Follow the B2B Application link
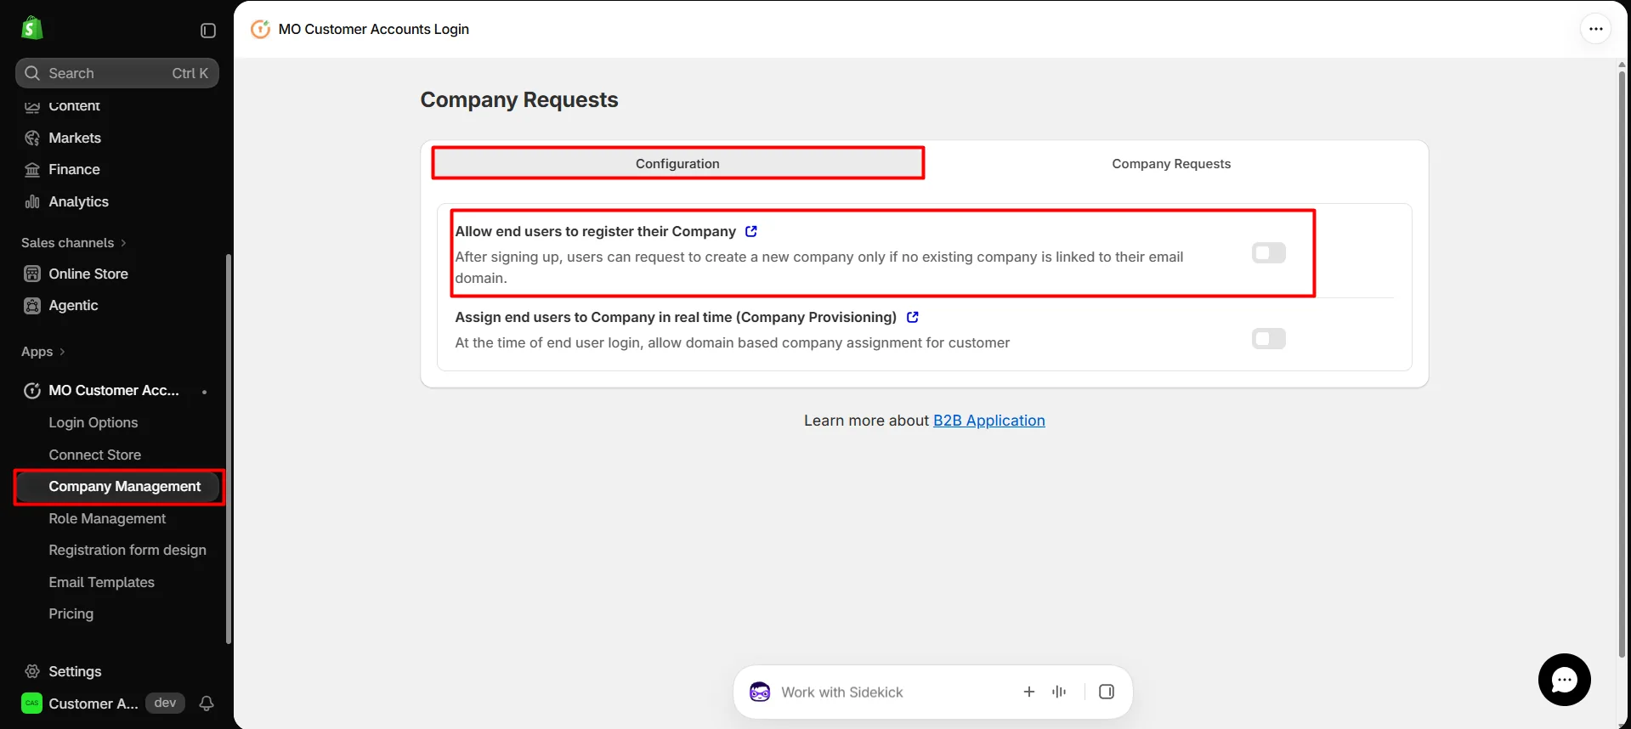 point(989,421)
